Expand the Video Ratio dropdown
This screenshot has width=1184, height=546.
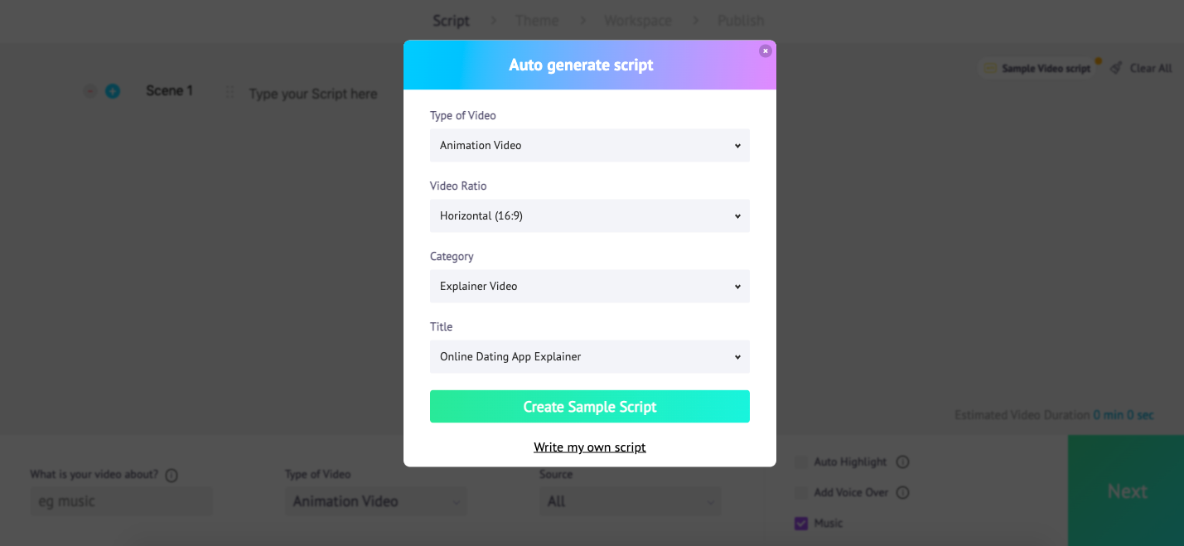click(x=589, y=216)
